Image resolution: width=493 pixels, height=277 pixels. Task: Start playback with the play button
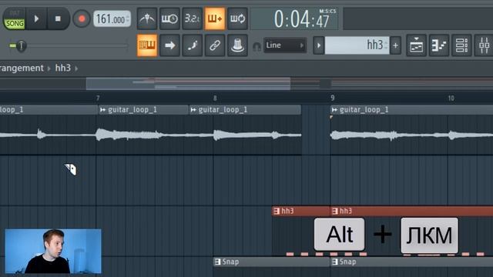click(36, 18)
